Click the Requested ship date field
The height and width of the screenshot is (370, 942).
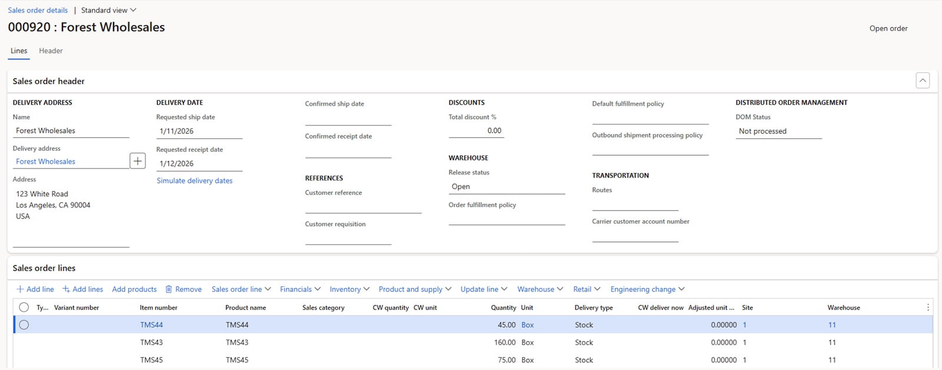pyautogui.click(x=199, y=131)
